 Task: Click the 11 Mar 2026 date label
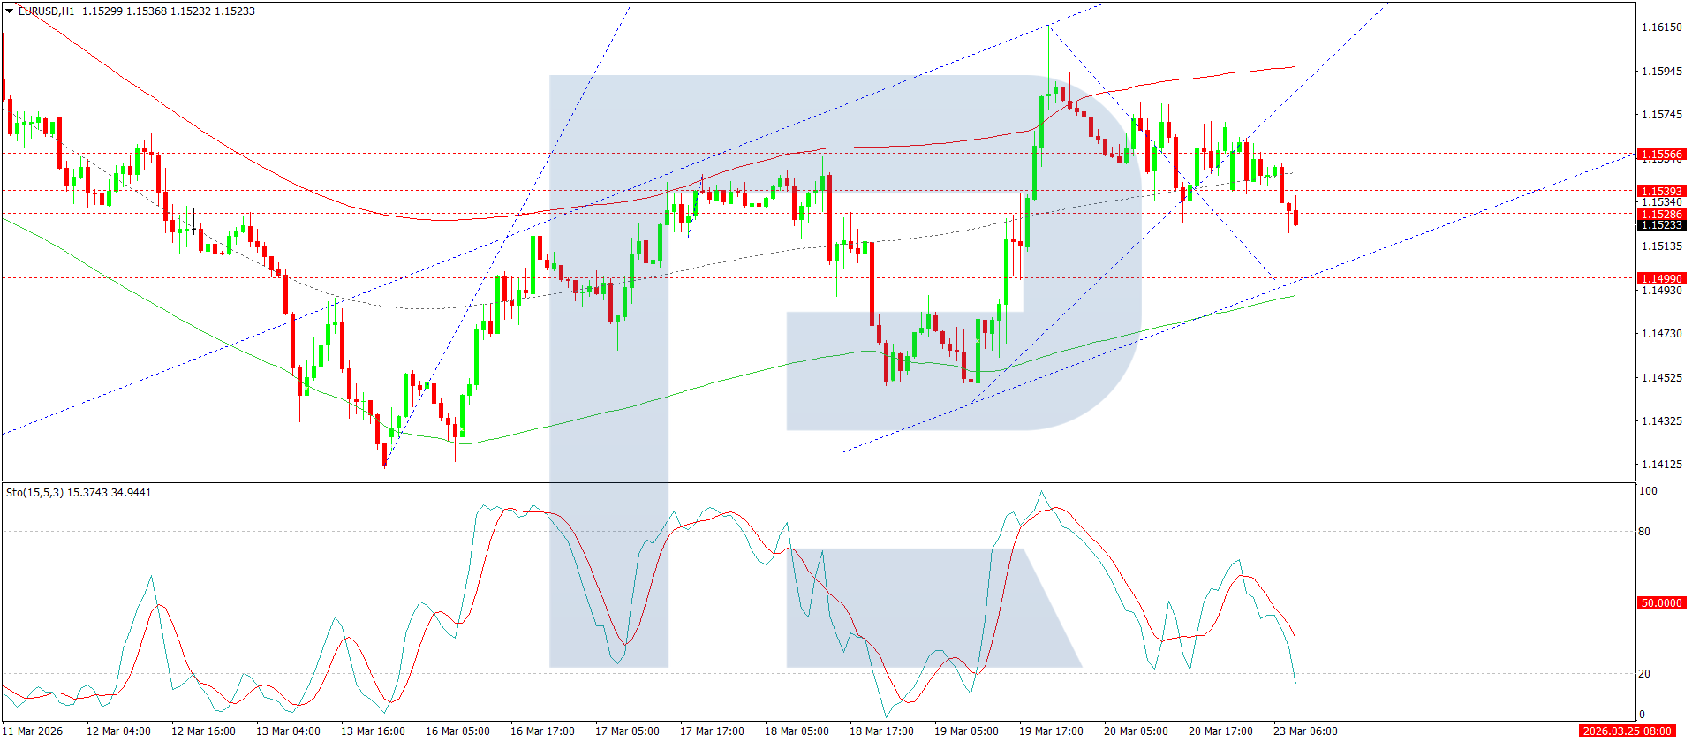(34, 731)
